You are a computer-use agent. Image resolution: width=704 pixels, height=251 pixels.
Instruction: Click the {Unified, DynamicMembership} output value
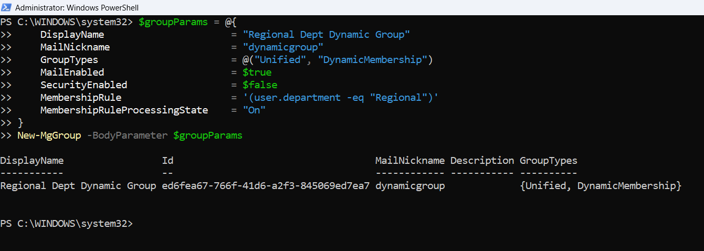point(600,186)
